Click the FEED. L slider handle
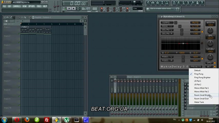 [183, 57]
